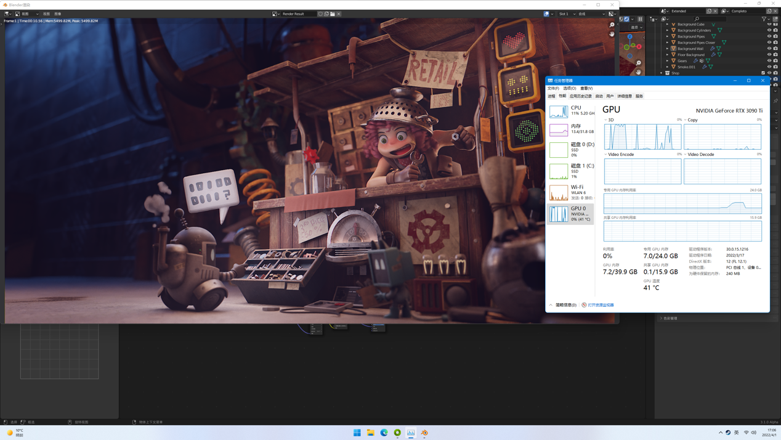Switch to the 进程 tab in Task Manager
The image size is (781, 440).
coord(551,96)
